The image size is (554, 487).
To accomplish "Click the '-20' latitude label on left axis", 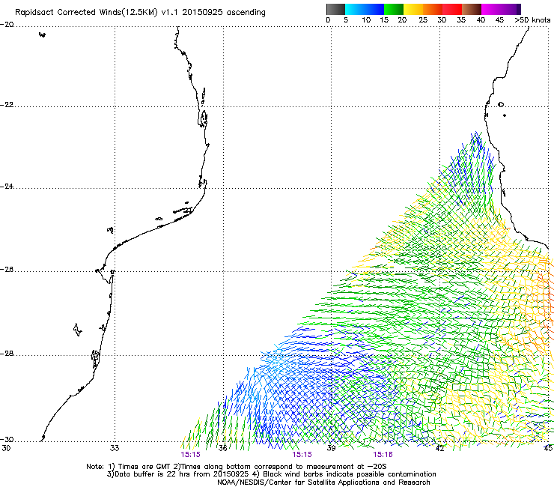I will pyautogui.click(x=7, y=25).
